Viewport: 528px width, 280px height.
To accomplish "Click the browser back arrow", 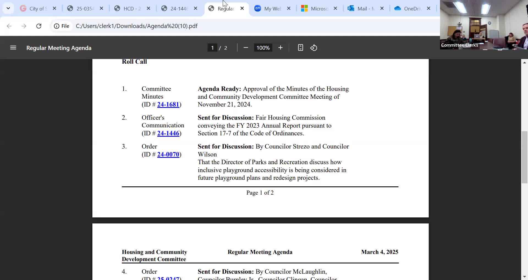I will click(x=9, y=26).
